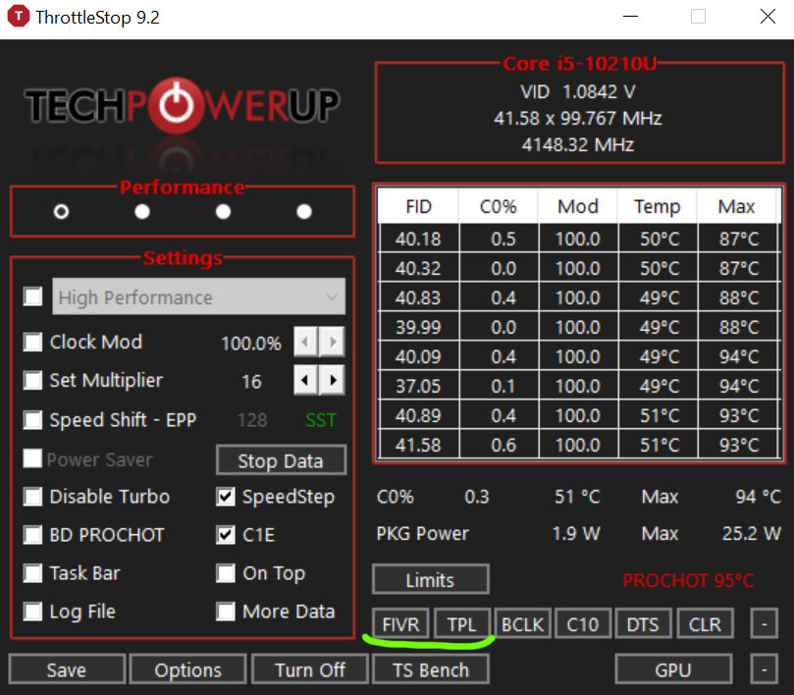Select the first Performance profile radio button

(x=61, y=211)
